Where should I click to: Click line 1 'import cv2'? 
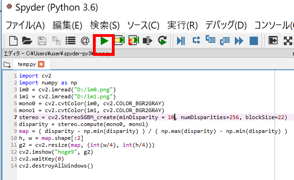pos(35,76)
